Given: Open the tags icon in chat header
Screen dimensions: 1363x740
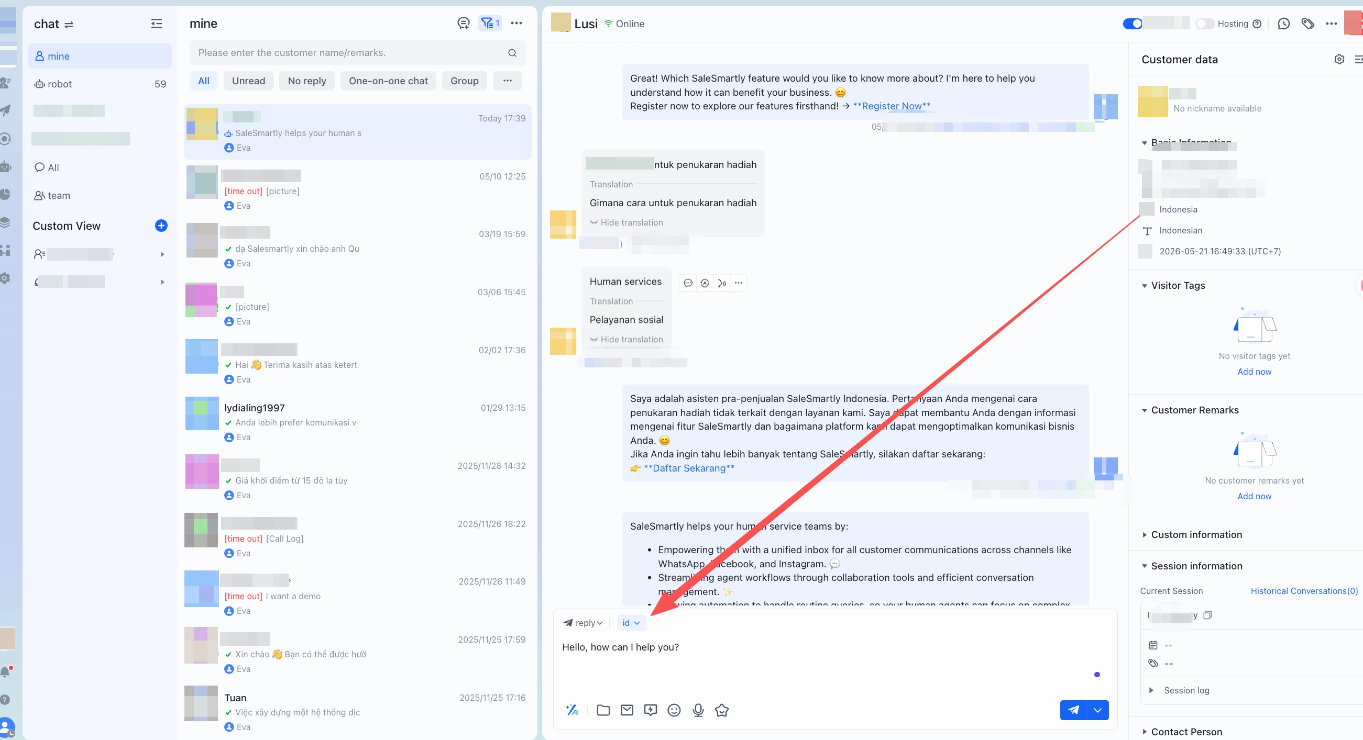Looking at the screenshot, I should click(1308, 23).
